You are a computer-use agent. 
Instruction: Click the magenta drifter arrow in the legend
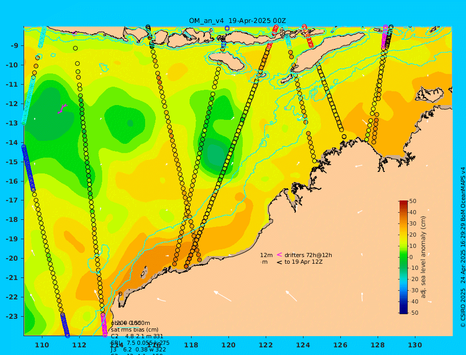click(279, 255)
